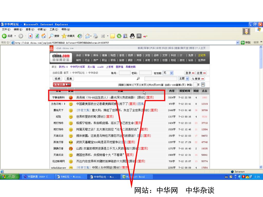
Task: Open the 收藏(A) menu
Action: pos(42,29)
